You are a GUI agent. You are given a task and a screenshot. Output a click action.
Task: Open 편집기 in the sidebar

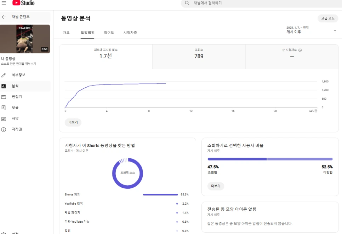tap(25, 96)
